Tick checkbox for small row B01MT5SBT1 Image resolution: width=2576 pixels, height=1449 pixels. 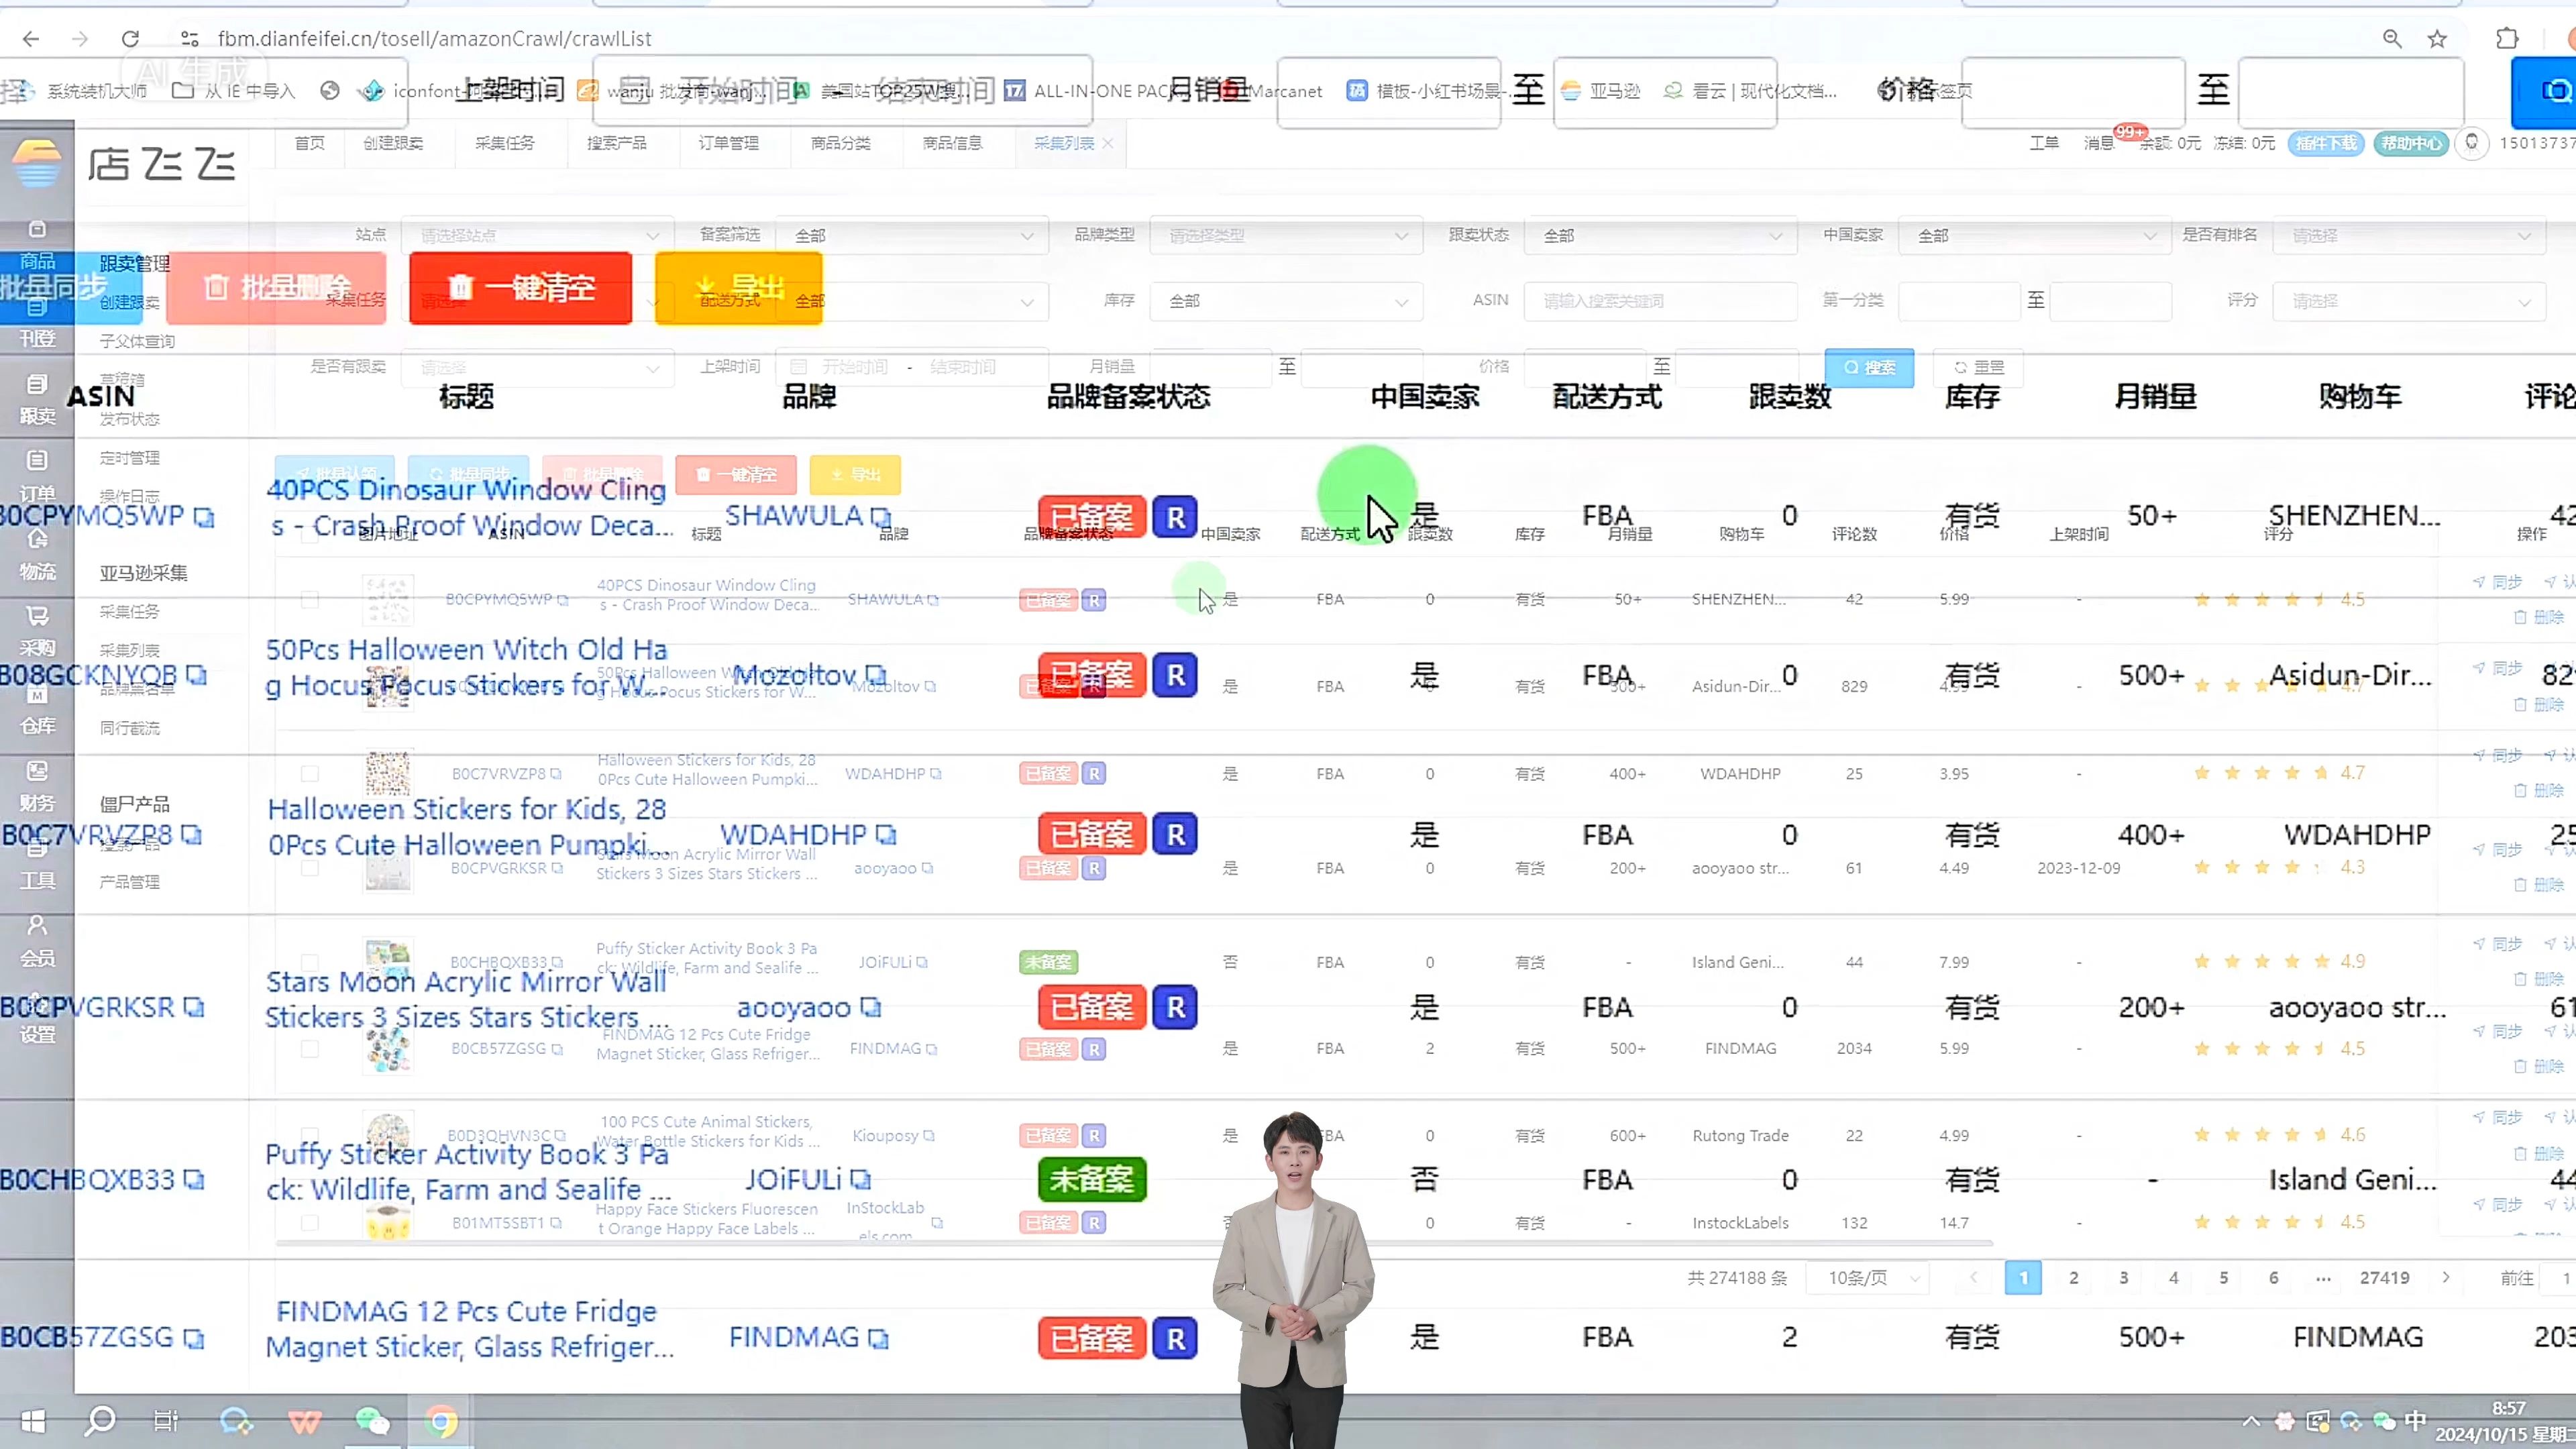click(310, 1223)
